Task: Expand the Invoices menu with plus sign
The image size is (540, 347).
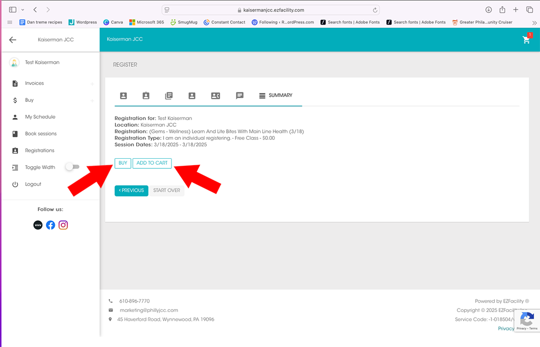Action: coord(92,84)
